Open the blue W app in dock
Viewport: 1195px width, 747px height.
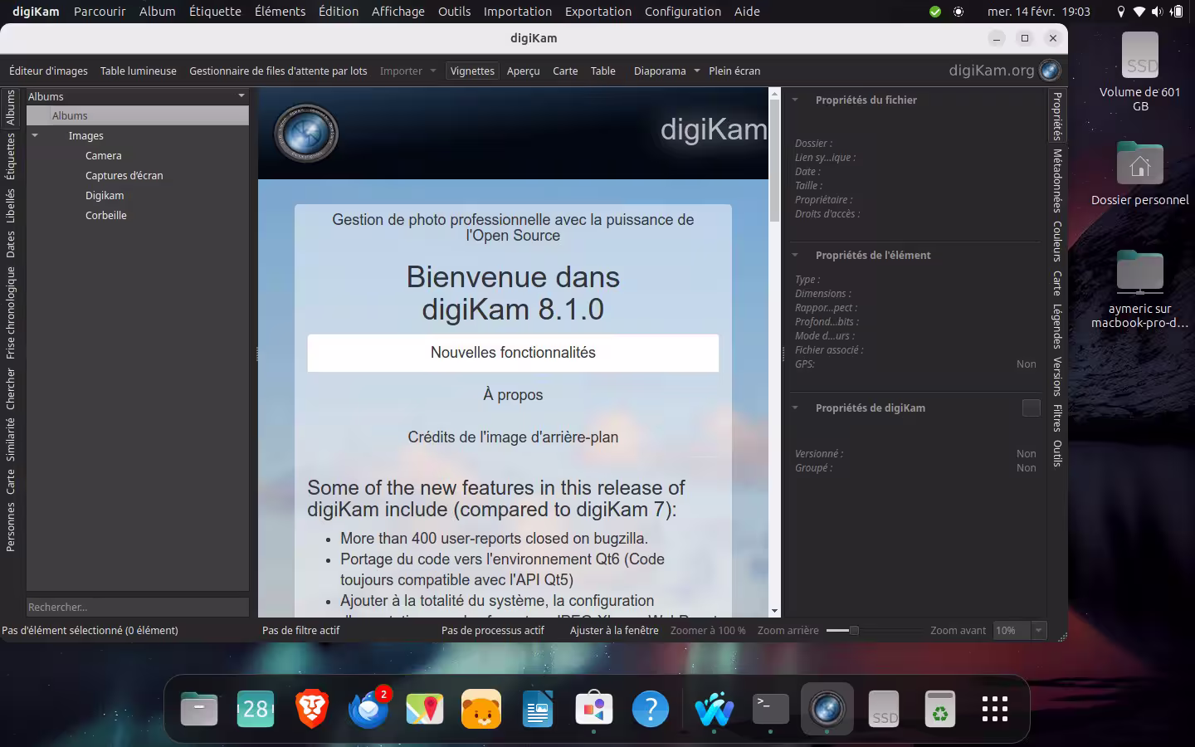715,709
